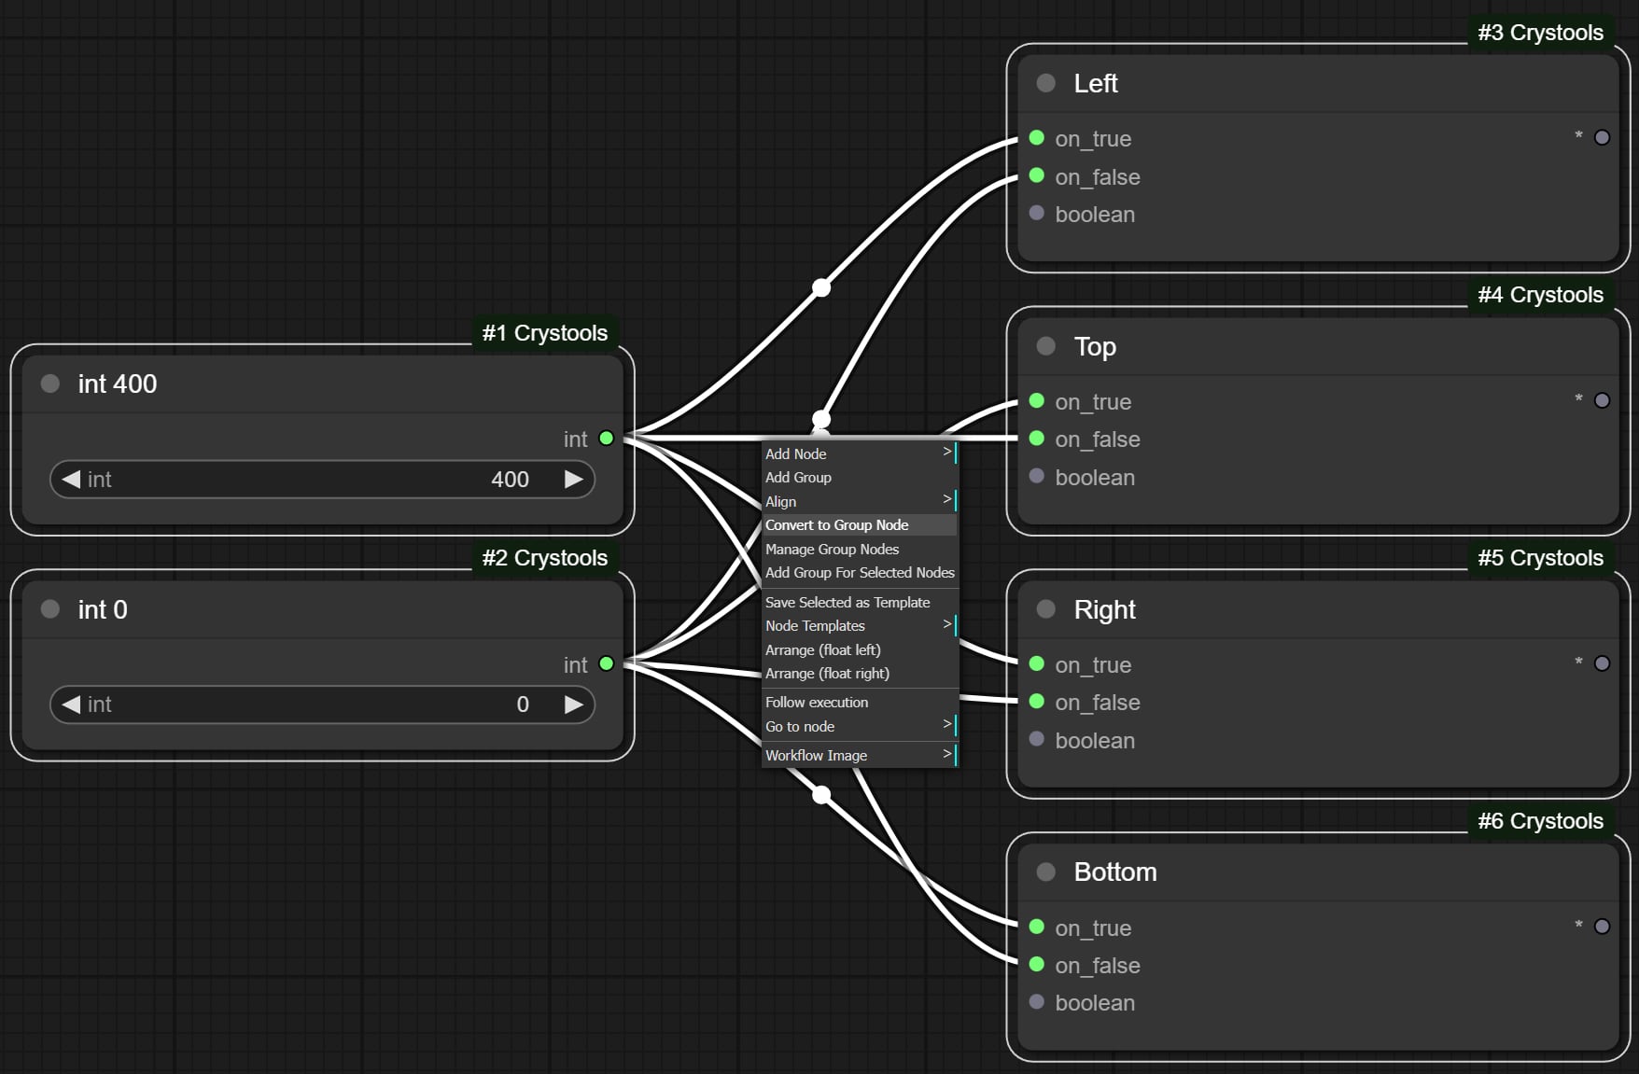Select Convert to Group Node
The width and height of the screenshot is (1639, 1074).
click(x=860, y=524)
